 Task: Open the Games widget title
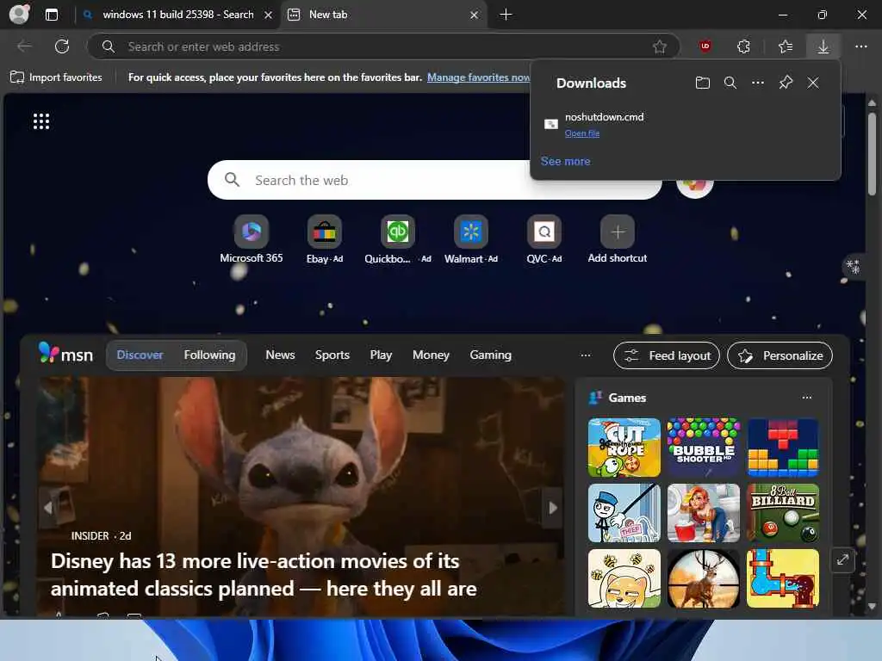point(627,398)
